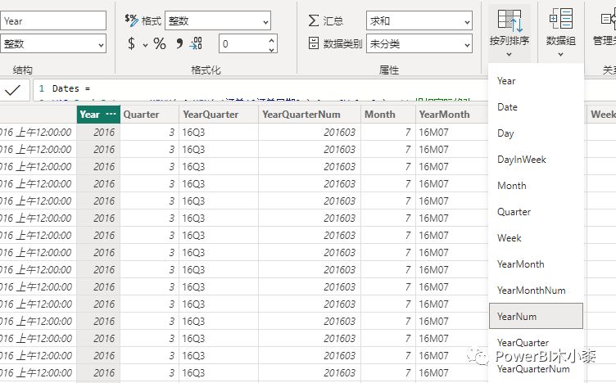Expand the 按列排序 dropdown arrow
Screen dimensions: 616x383
(510, 55)
